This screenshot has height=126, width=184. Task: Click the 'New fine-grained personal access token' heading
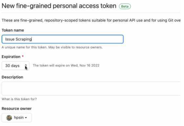pyautogui.click(x=59, y=6)
